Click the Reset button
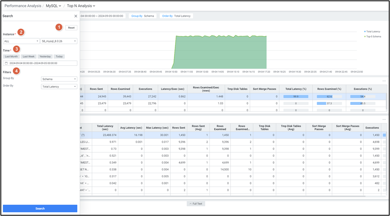The height and width of the screenshot is (216, 390). pyautogui.click(x=71, y=28)
